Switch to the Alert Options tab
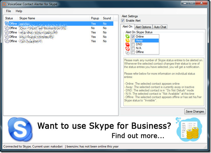Image resolution: width=211 pixels, height=153 pixels. click(143, 27)
